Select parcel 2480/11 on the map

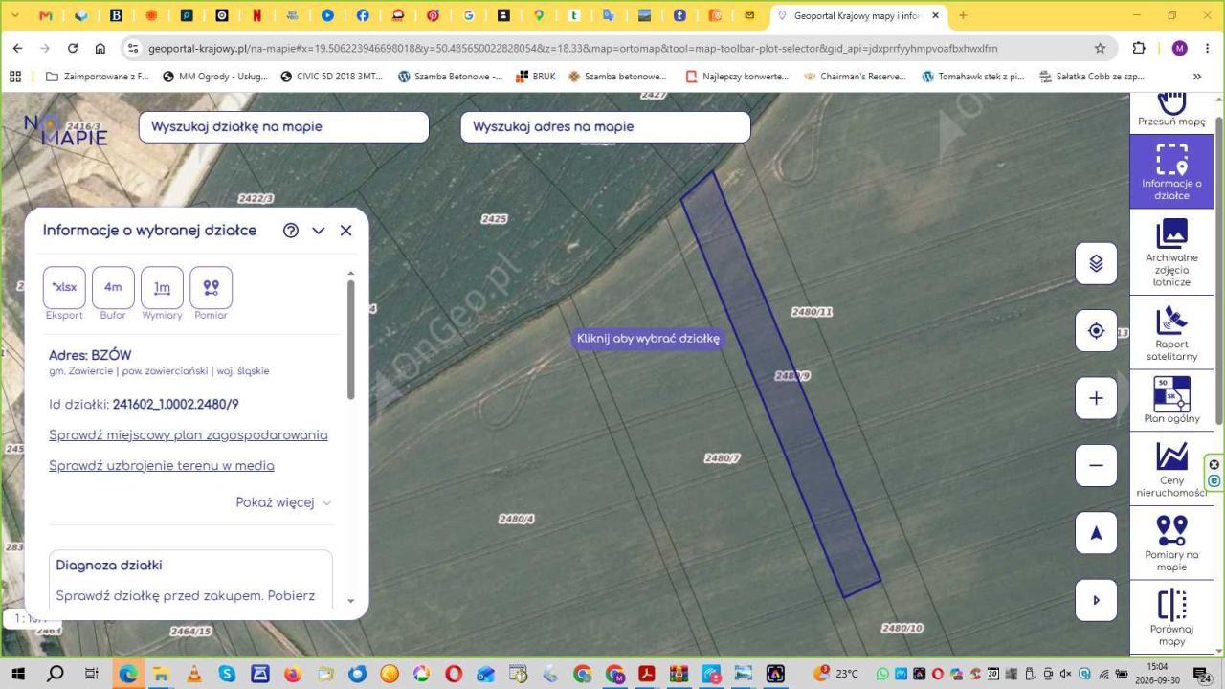pyautogui.click(x=813, y=312)
